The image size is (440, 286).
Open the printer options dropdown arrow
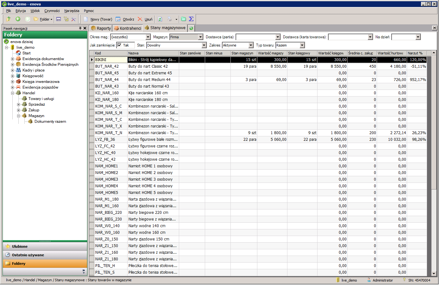(176, 19)
